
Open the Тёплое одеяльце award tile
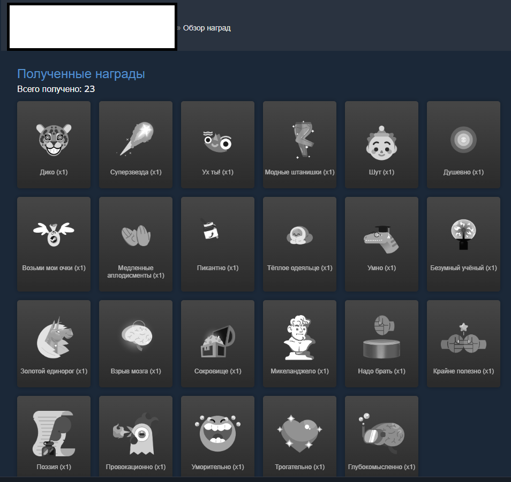(299, 236)
